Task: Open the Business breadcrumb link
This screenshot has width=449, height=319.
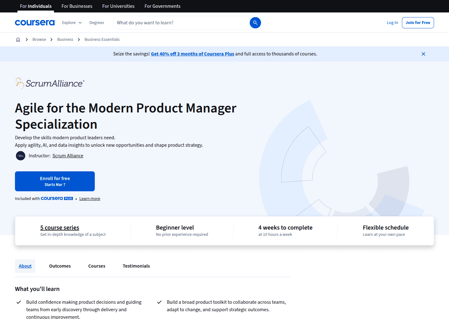Action: pos(65,40)
